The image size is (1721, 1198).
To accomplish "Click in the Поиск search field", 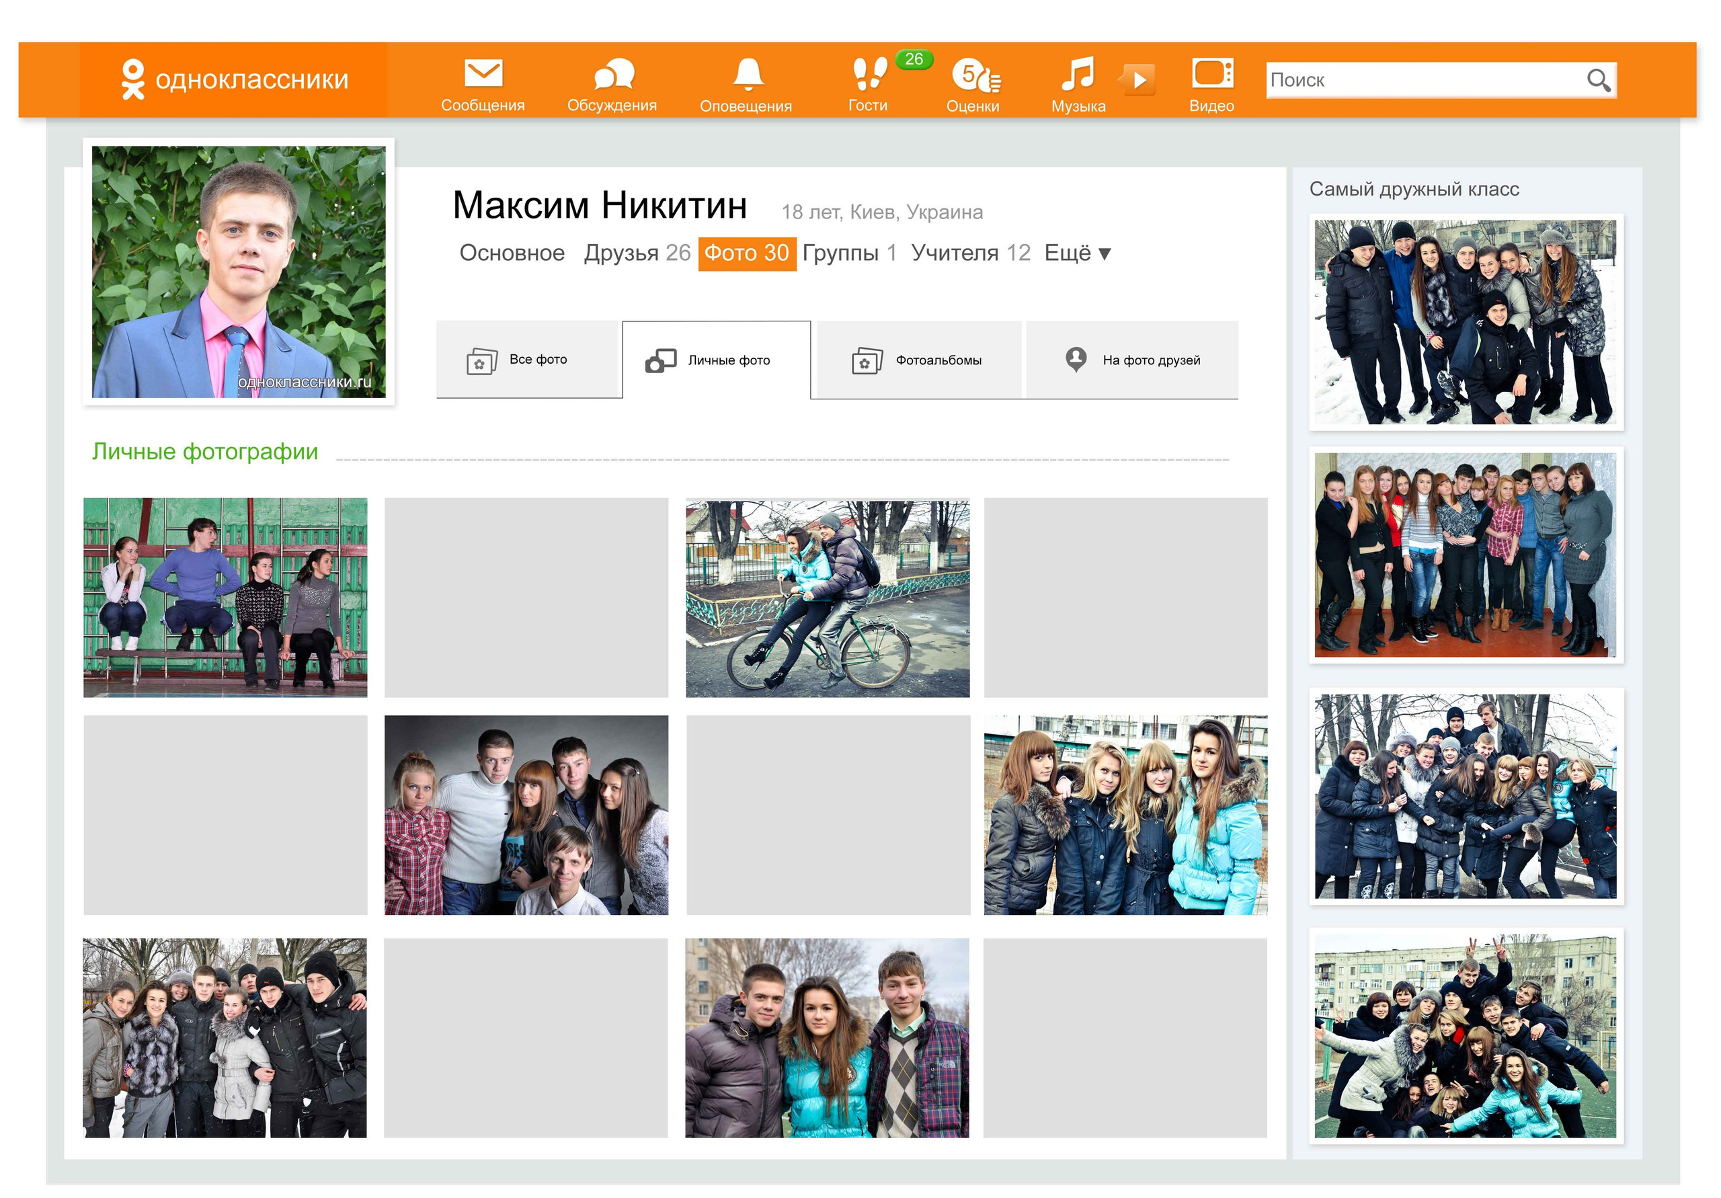I will tap(1423, 80).
